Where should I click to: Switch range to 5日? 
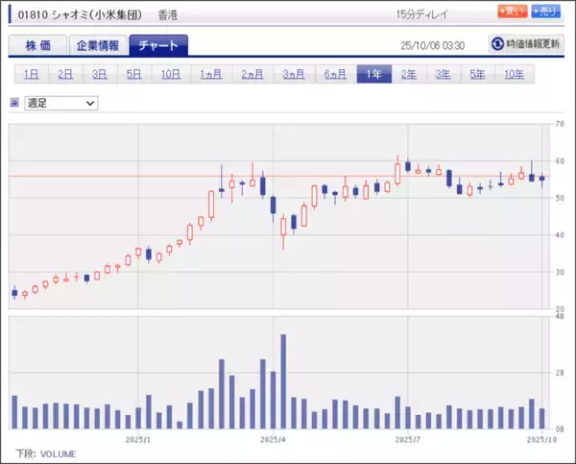tap(134, 74)
